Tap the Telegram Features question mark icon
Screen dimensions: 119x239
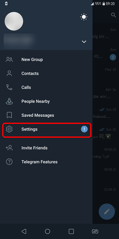9,162
